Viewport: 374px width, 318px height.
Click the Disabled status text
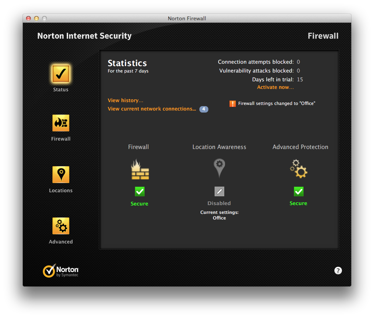[219, 203]
